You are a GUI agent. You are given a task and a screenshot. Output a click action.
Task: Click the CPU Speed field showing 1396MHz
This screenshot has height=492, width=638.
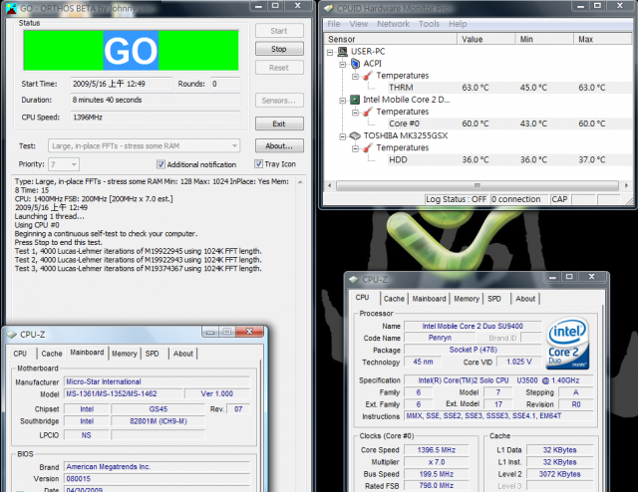point(156,118)
